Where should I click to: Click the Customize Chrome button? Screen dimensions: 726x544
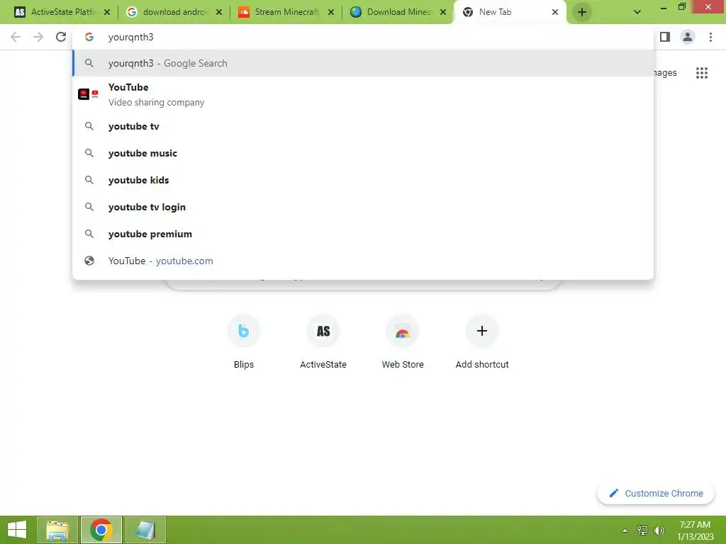pyautogui.click(x=656, y=493)
